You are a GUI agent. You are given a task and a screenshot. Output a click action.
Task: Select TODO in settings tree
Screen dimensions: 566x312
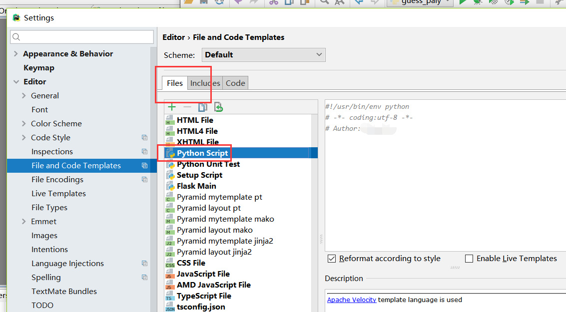pos(42,306)
